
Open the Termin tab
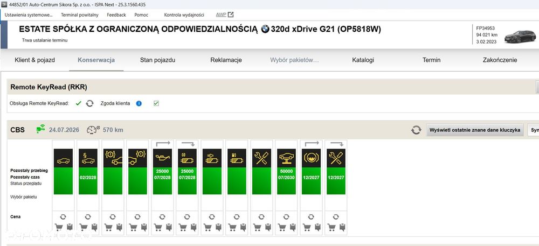click(x=431, y=60)
